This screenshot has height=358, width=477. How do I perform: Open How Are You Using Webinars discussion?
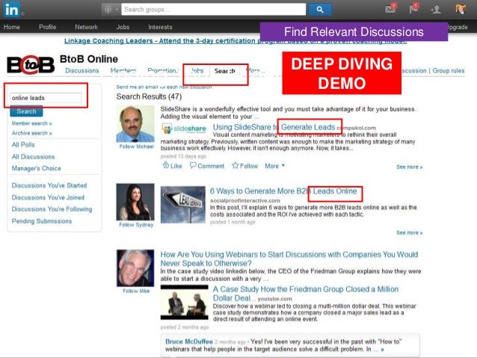[289, 259]
